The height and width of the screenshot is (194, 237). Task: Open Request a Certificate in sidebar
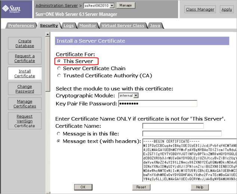click(25, 58)
